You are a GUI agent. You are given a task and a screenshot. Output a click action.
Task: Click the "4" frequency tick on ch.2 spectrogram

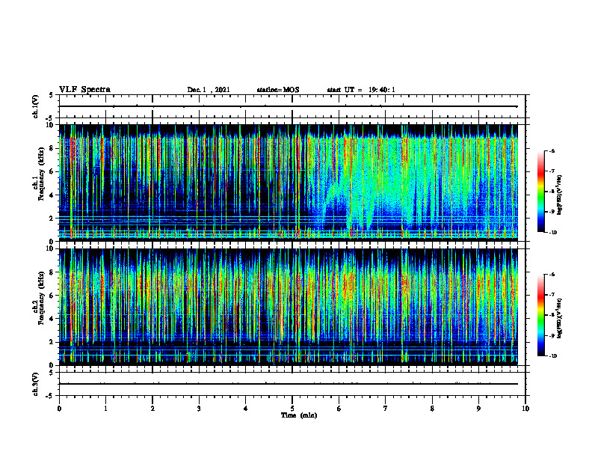click(x=52, y=319)
